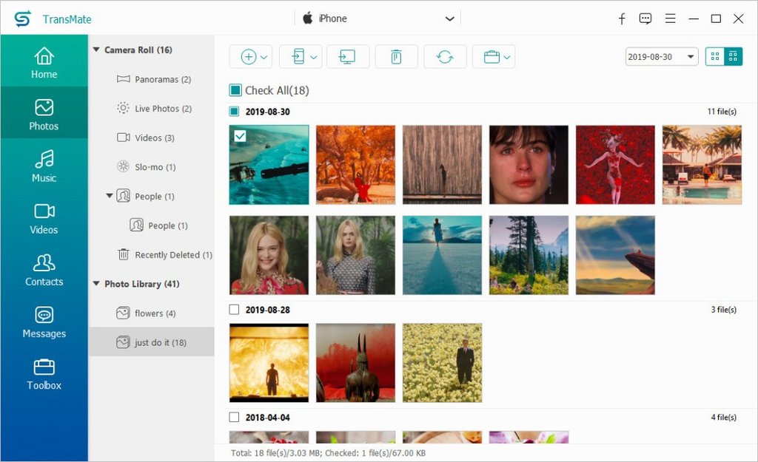Click the 2019-08-28 date group label
The height and width of the screenshot is (462, 758).
click(267, 310)
